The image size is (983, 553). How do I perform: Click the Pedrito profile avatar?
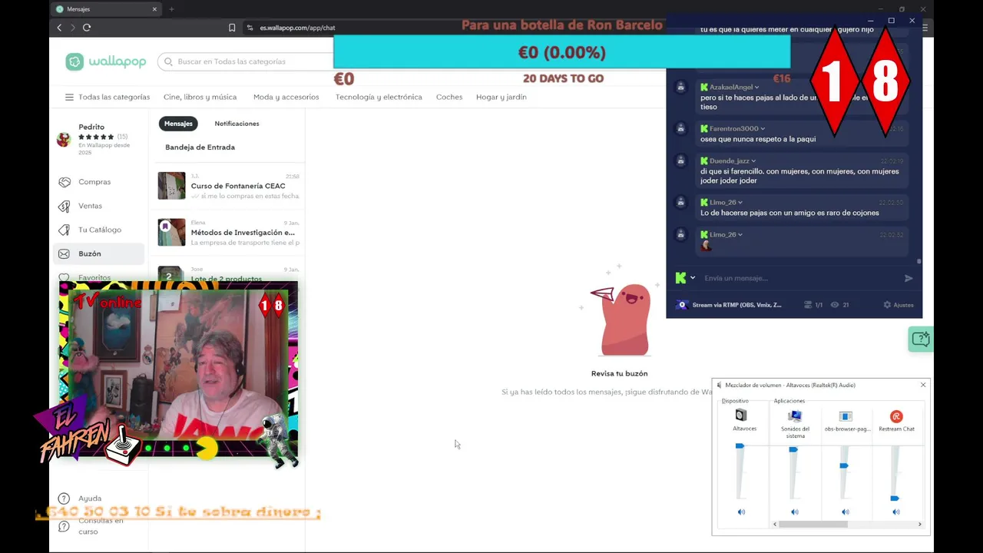pyautogui.click(x=64, y=139)
